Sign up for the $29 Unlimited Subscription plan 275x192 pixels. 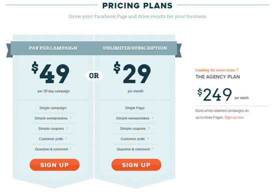pyautogui.click(x=136, y=165)
